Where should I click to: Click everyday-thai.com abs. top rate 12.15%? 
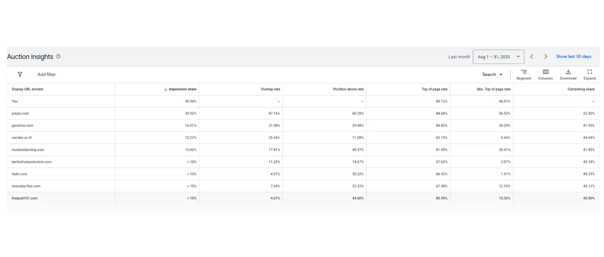[x=505, y=186]
